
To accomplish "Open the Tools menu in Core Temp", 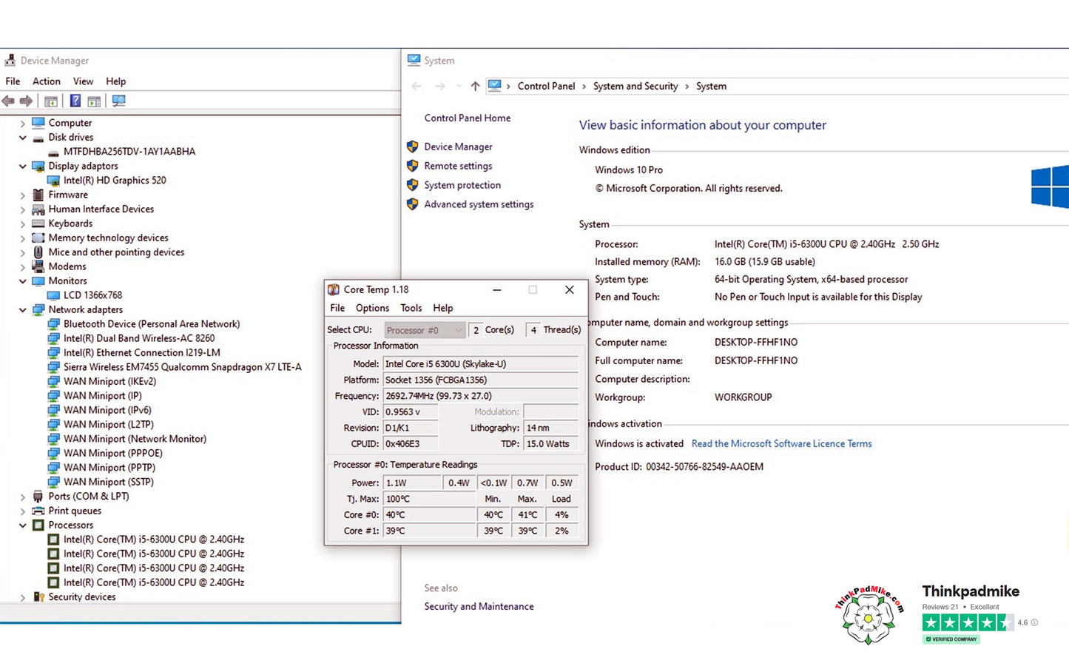I will click(411, 308).
